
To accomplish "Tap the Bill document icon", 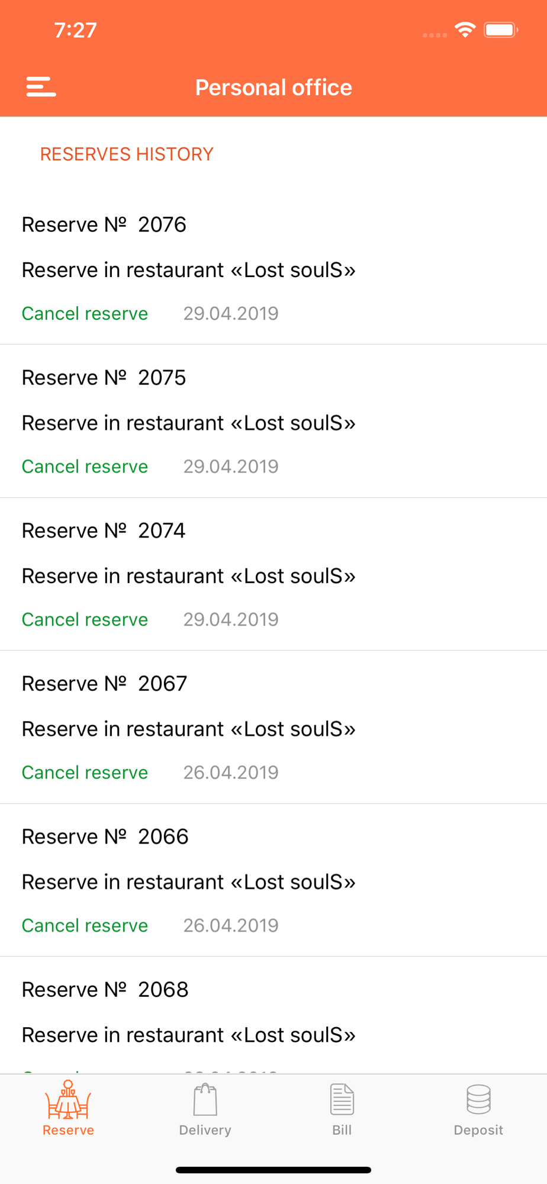I will pyautogui.click(x=342, y=1099).
